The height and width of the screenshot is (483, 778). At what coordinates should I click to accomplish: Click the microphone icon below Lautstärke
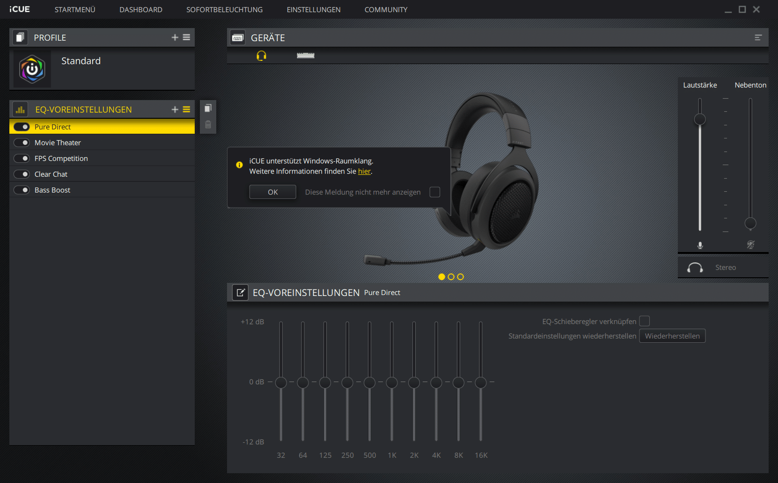coord(700,245)
